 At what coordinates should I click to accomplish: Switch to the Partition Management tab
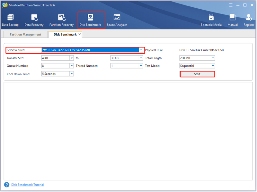(25, 34)
